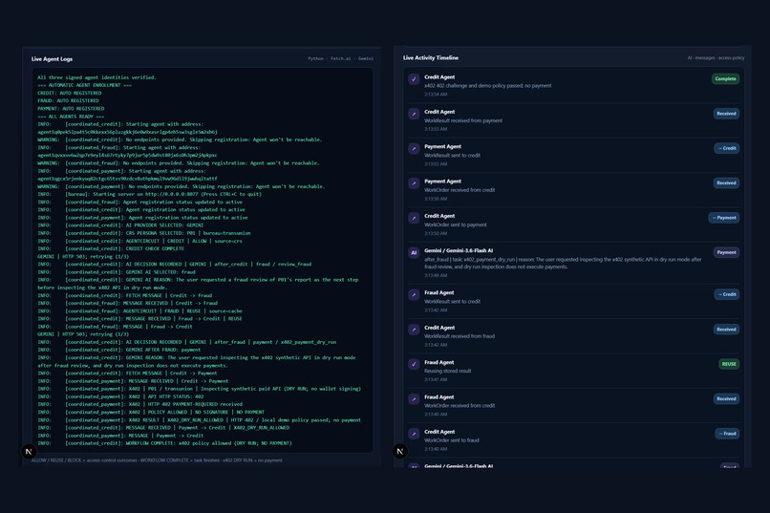Click the '3:13:41 AM' timestamp

436,380
